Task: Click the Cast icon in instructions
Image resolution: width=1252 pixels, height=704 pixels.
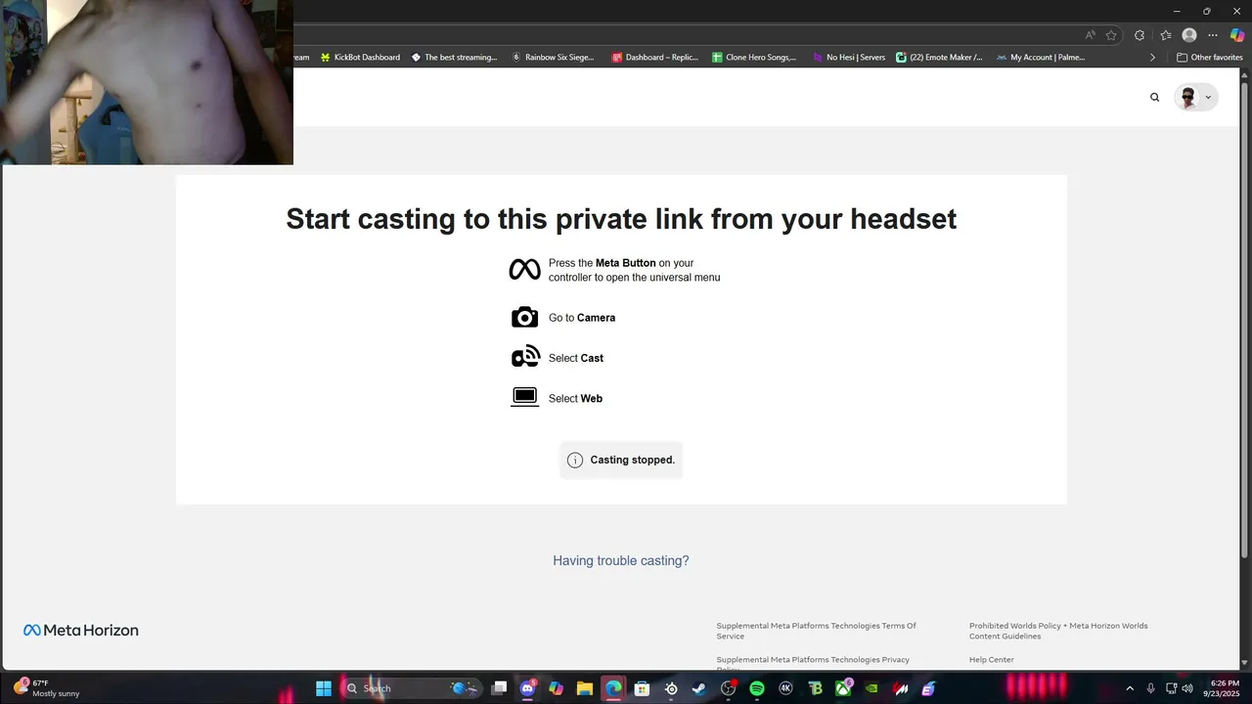Action: pos(525,357)
